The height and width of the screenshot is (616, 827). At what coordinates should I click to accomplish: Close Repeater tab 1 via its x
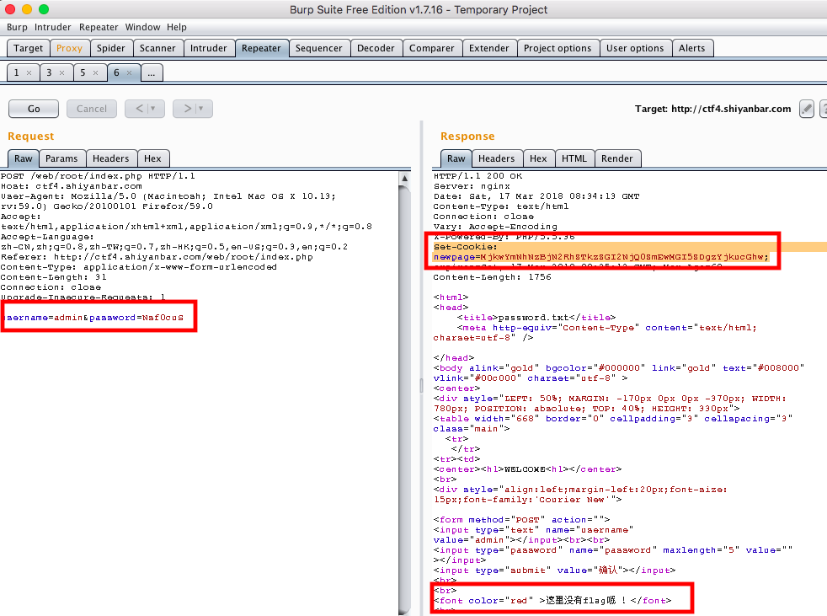(x=29, y=72)
